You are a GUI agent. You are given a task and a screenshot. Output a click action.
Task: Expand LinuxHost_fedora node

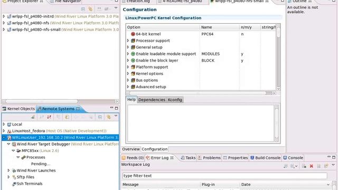(4, 131)
